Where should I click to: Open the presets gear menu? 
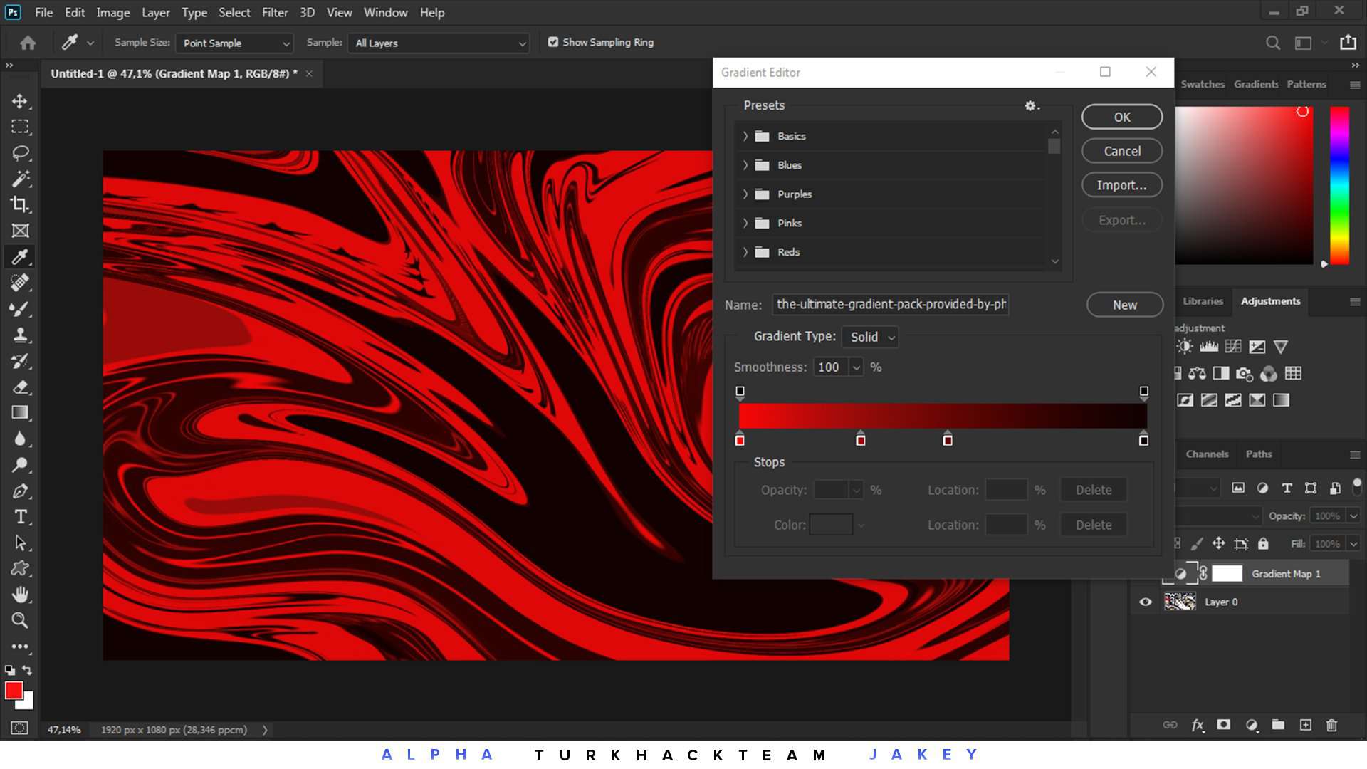1032,105
